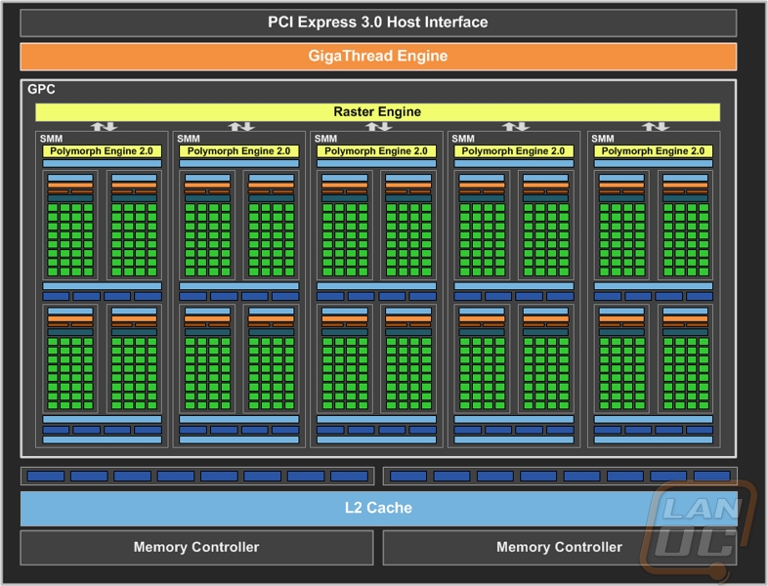Click the arrows above the first SMM
The height and width of the screenshot is (586, 768).
[x=104, y=127]
